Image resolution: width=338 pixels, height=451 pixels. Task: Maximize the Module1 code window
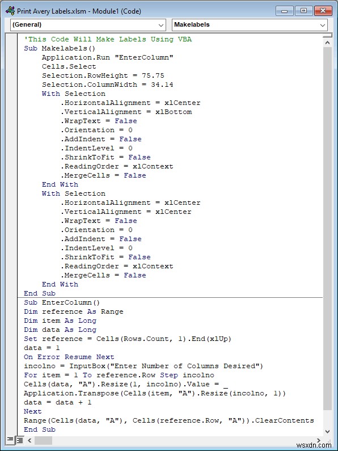click(304, 11)
